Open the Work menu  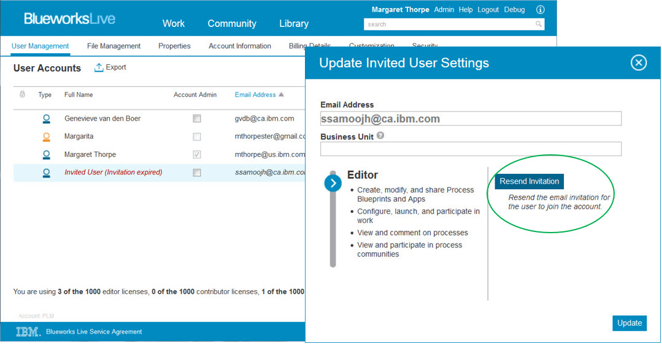(x=174, y=24)
